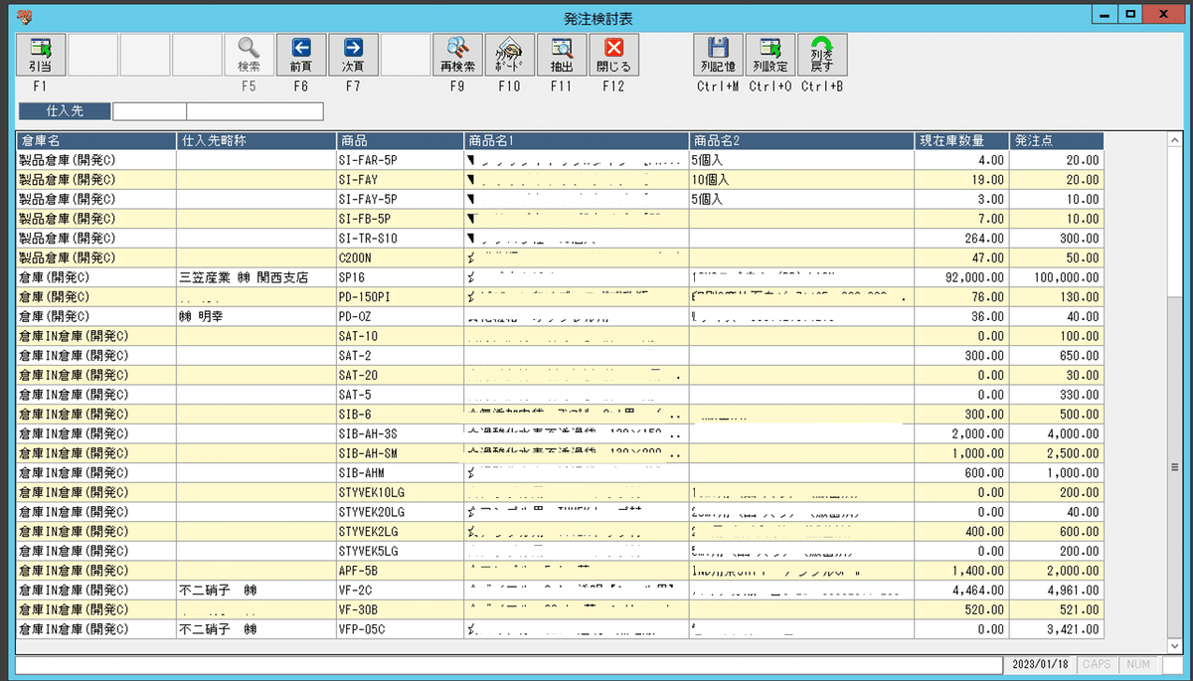
Task: Select the SAT-20 product cell
Action: point(400,375)
